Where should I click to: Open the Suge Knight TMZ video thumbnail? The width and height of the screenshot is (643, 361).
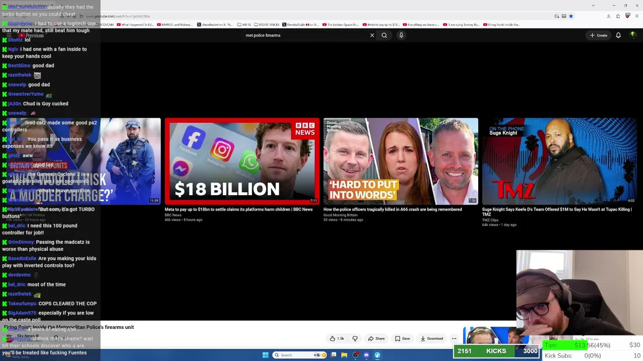(x=560, y=161)
